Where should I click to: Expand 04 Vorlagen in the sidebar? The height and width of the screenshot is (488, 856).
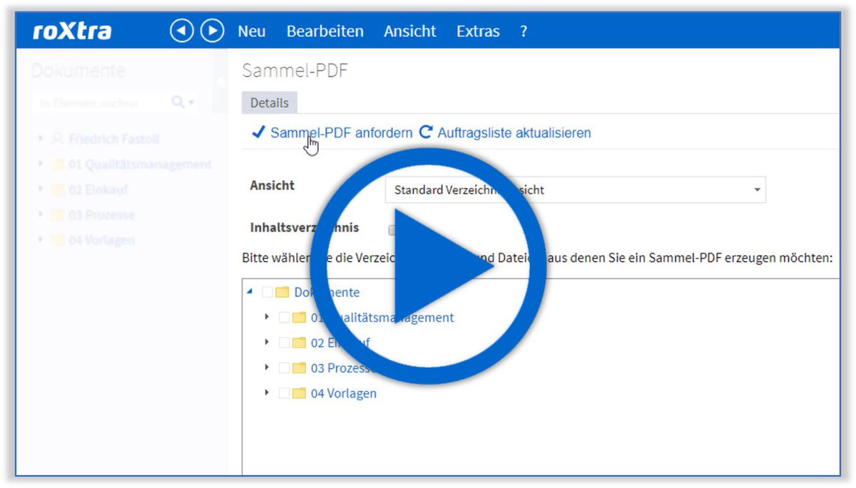tap(41, 240)
